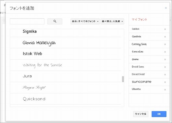Open the 表示: すべてのフォント dropdown
Screen dimensions: 172x123
[85, 21]
